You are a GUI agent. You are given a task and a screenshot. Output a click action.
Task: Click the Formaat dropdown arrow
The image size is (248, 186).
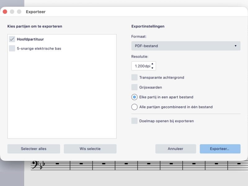pos(236,46)
